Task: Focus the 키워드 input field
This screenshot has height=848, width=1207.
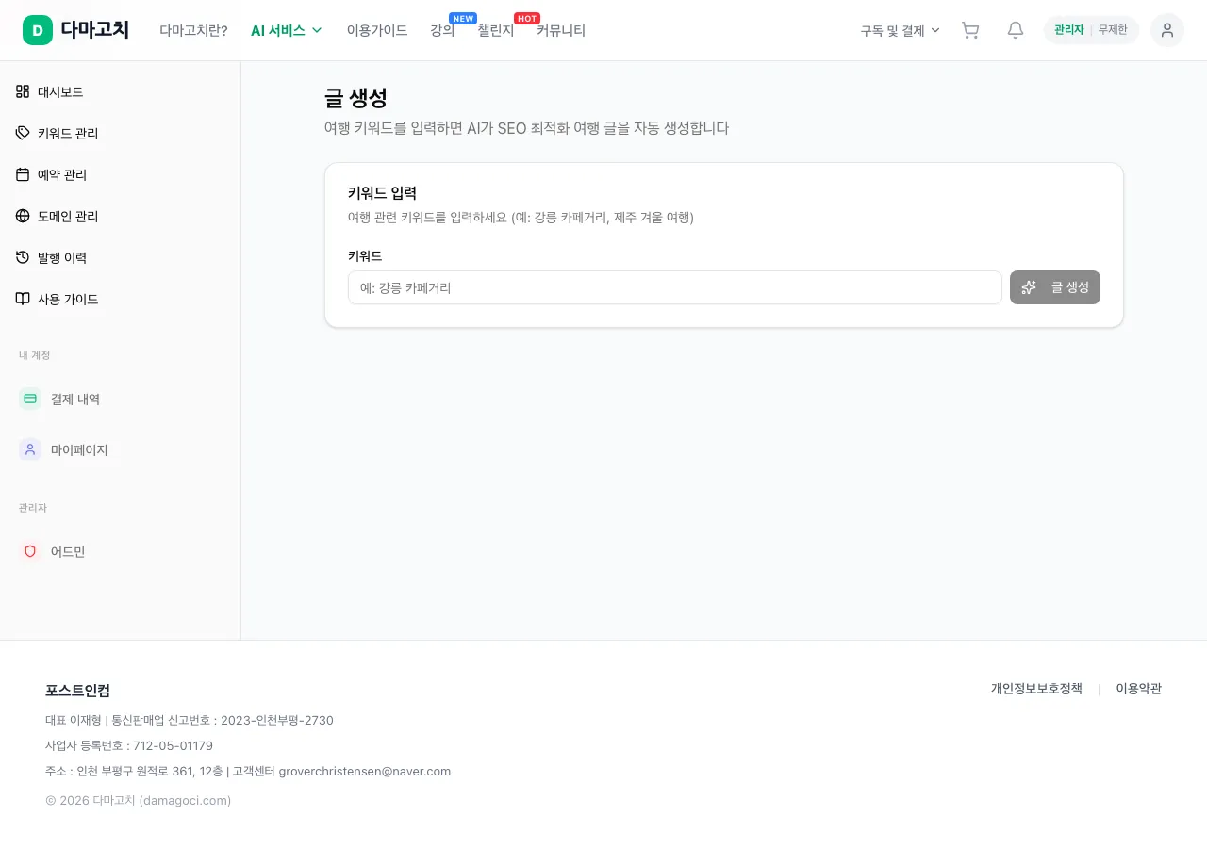Action: point(675,287)
